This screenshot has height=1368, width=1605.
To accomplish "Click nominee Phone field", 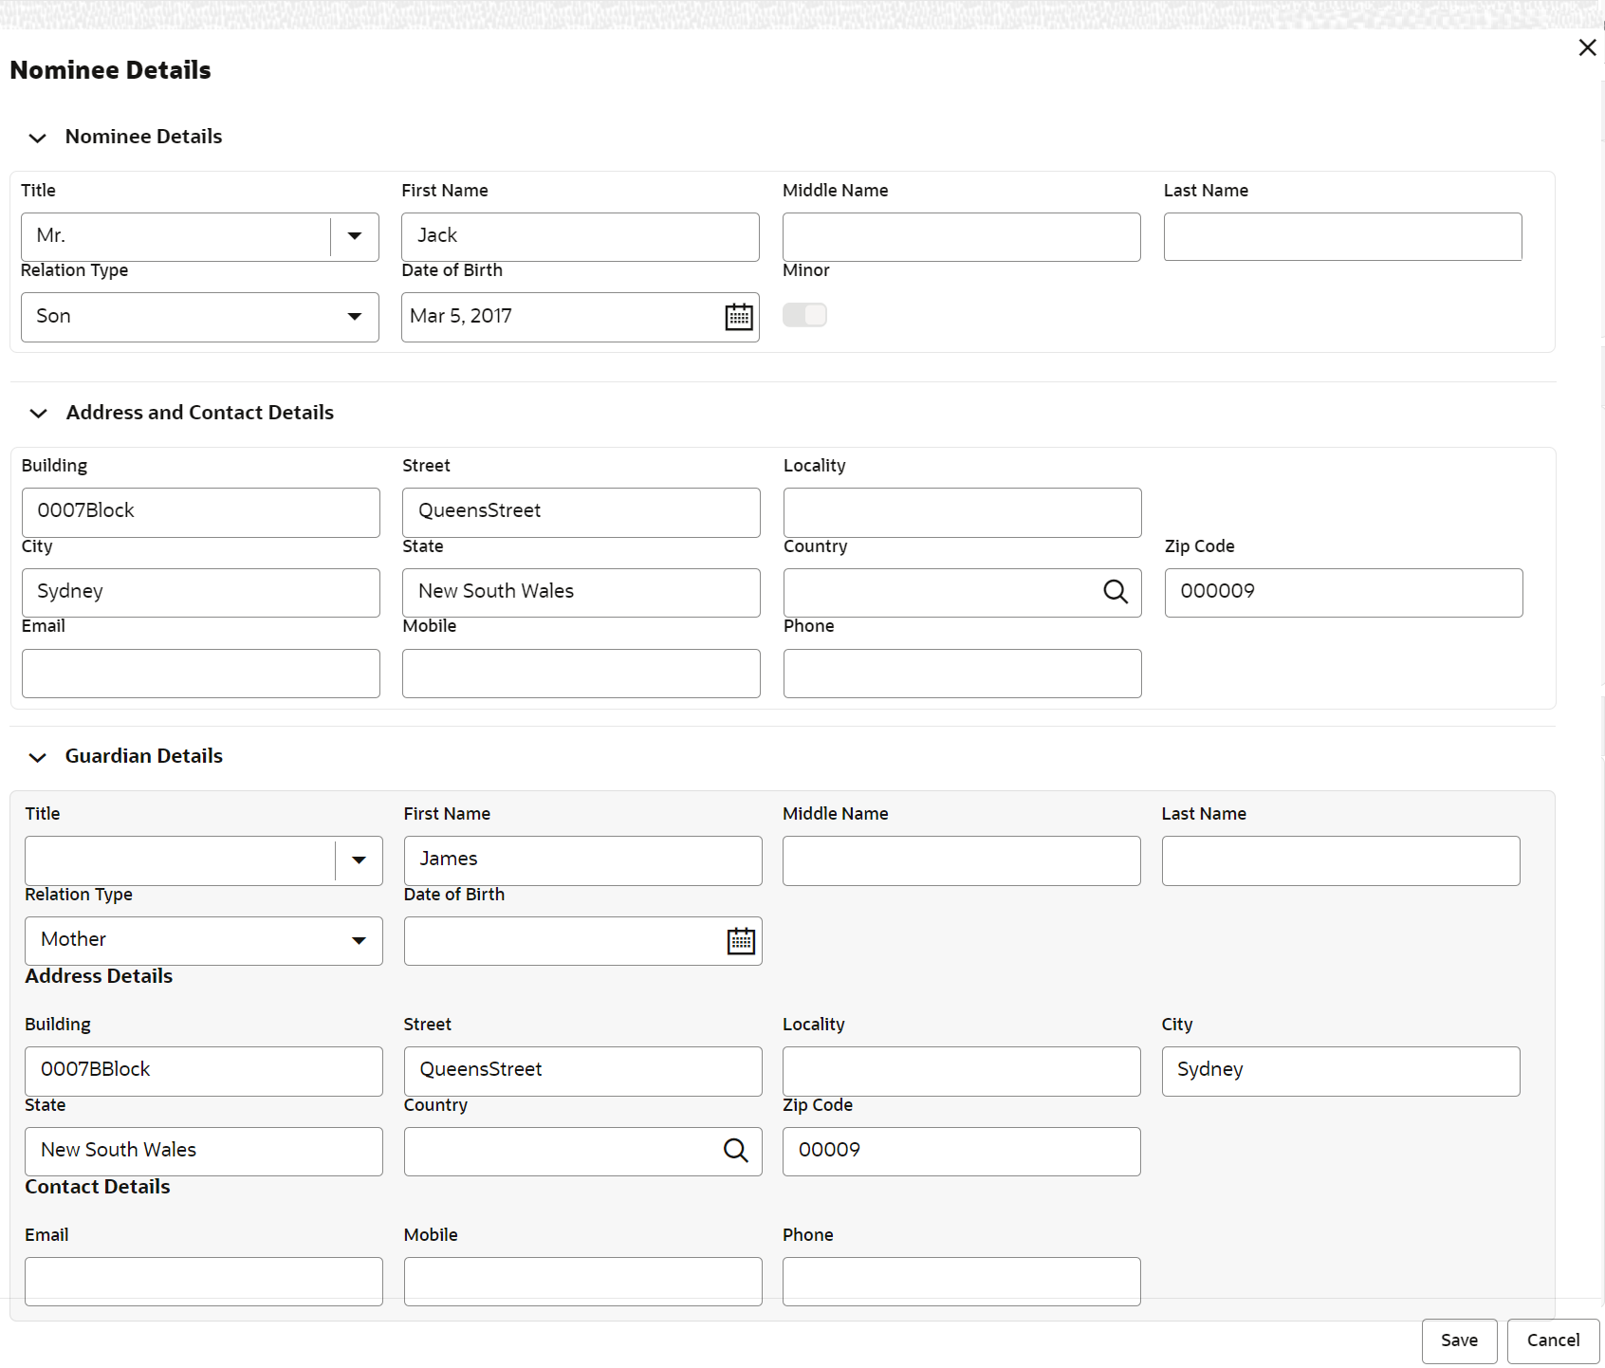I will pyautogui.click(x=963, y=674).
